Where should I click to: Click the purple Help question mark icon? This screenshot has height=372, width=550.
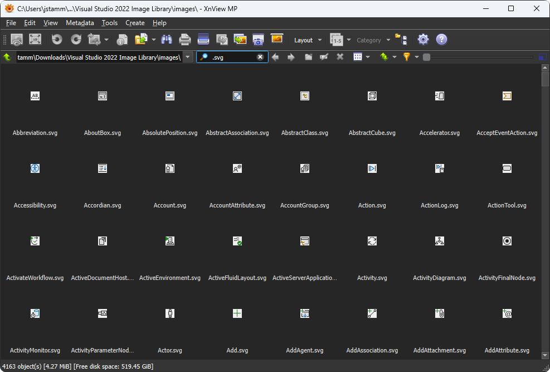(x=441, y=40)
